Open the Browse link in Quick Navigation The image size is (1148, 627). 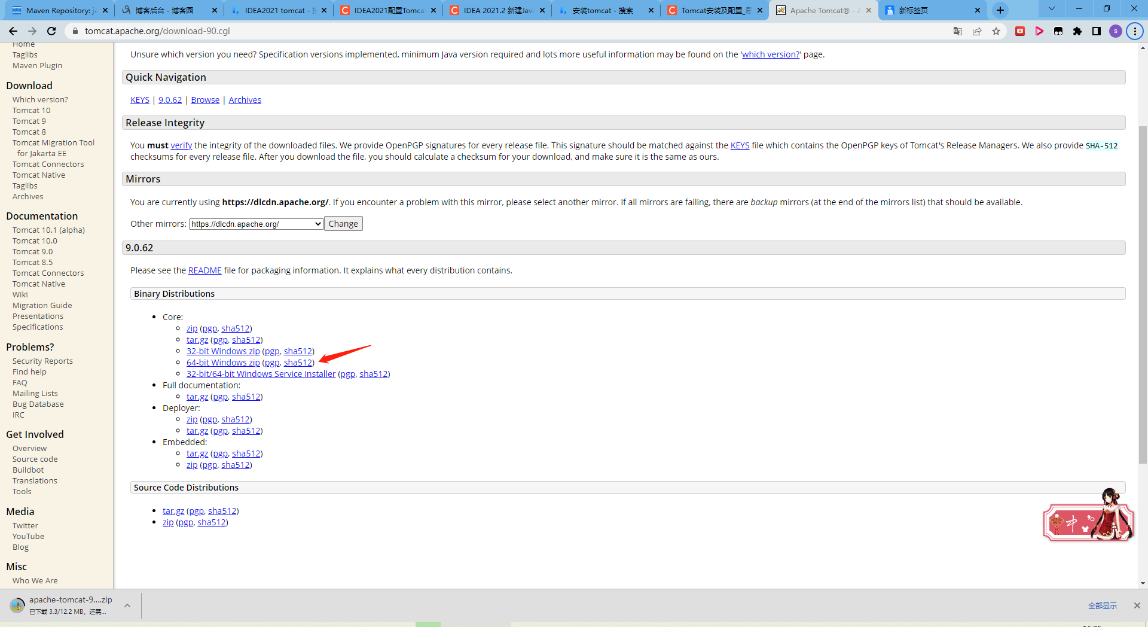click(x=205, y=100)
